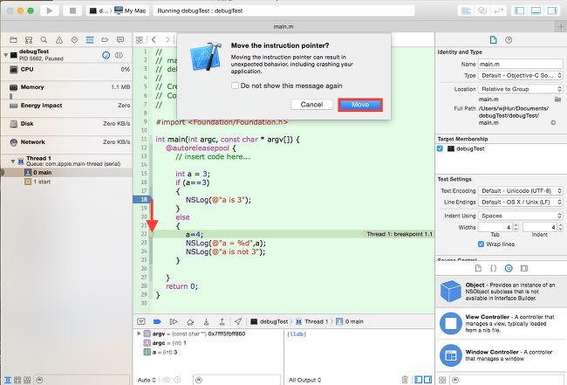Image resolution: width=567 pixels, height=385 pixels.
Task: Click Move to confirm instruction pointer
Action: 360,105
